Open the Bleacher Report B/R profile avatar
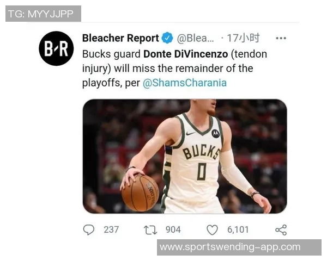The height and width of the screenshot is (261, 327). point(56,48)
